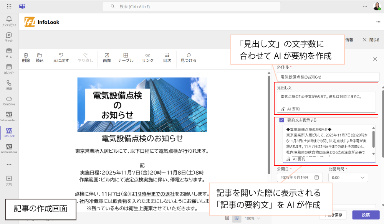Click the 投稿 button

point(366,215)
